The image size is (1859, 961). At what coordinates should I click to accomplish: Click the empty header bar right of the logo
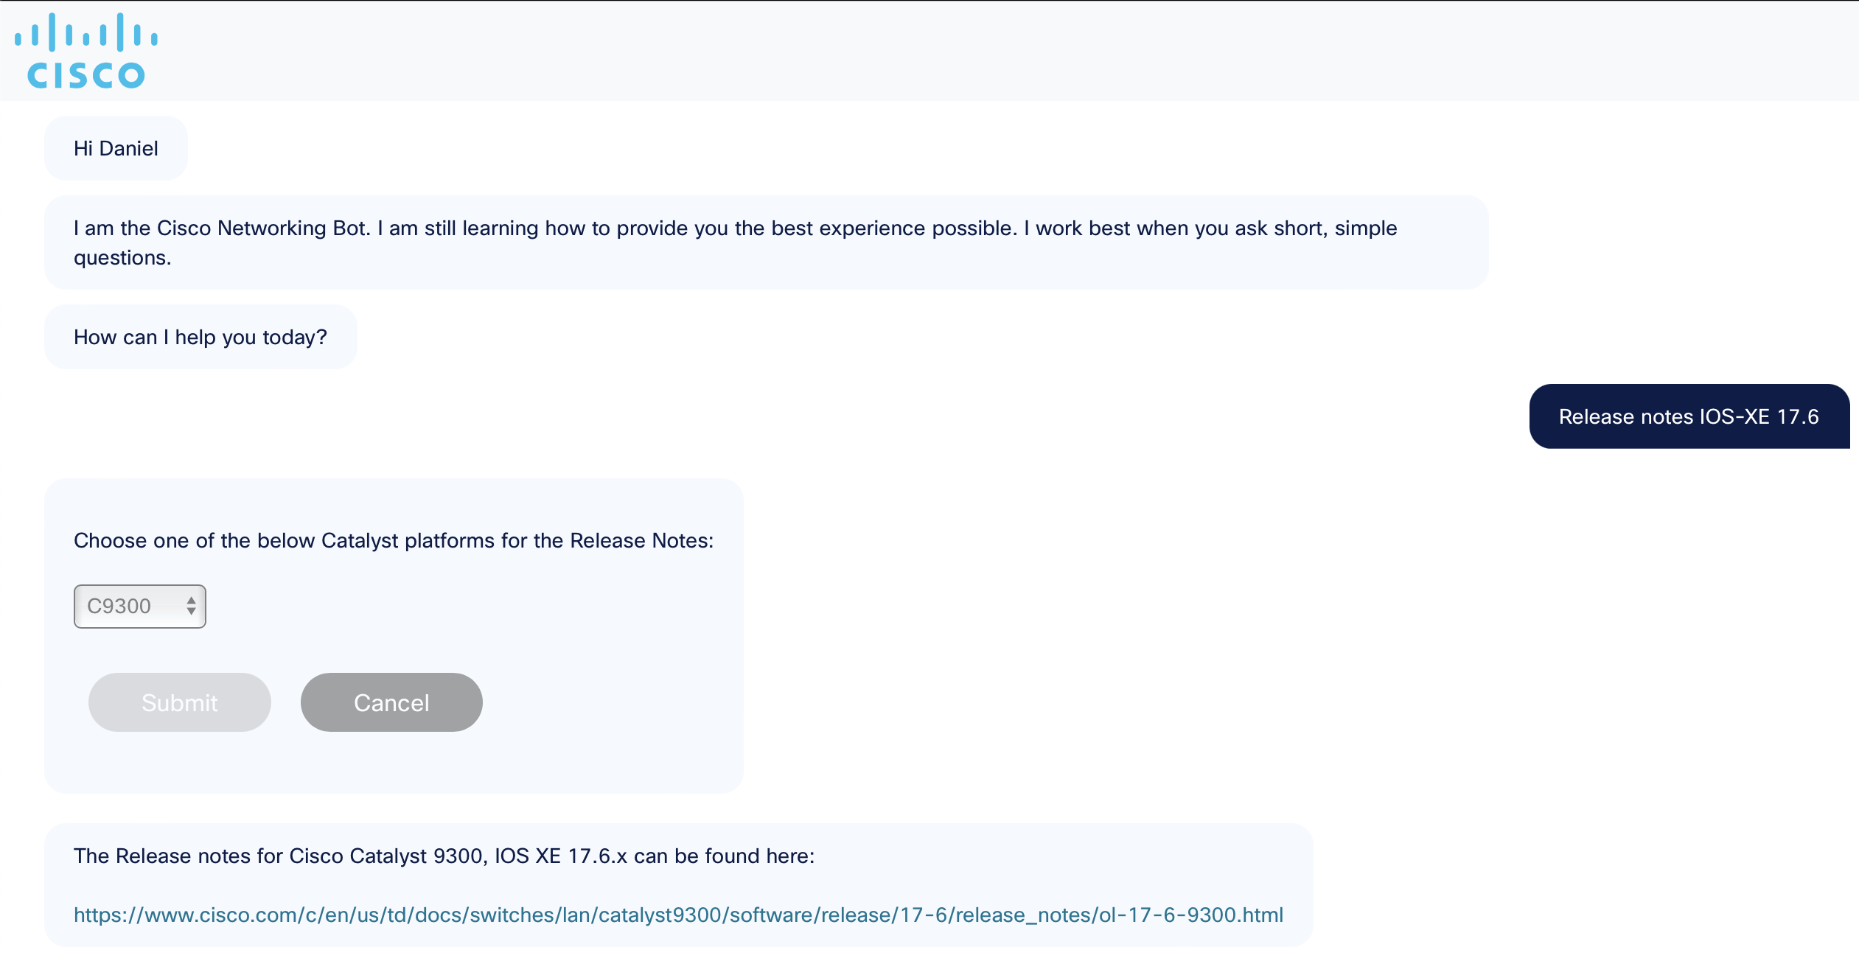pos(958,50)
